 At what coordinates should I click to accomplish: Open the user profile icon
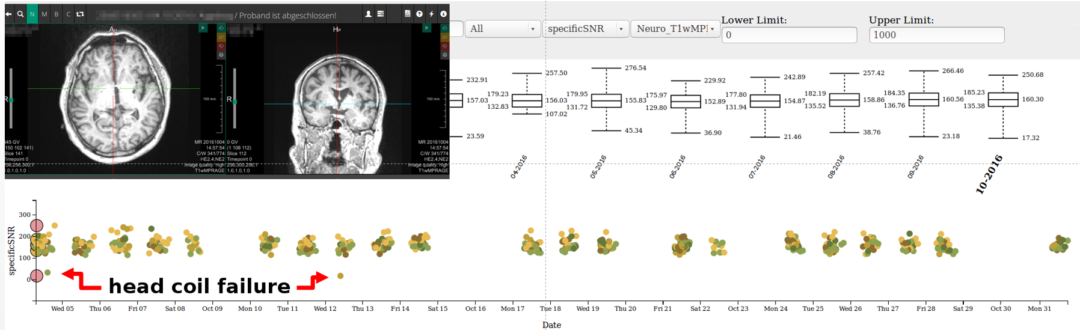coord(368,14)
